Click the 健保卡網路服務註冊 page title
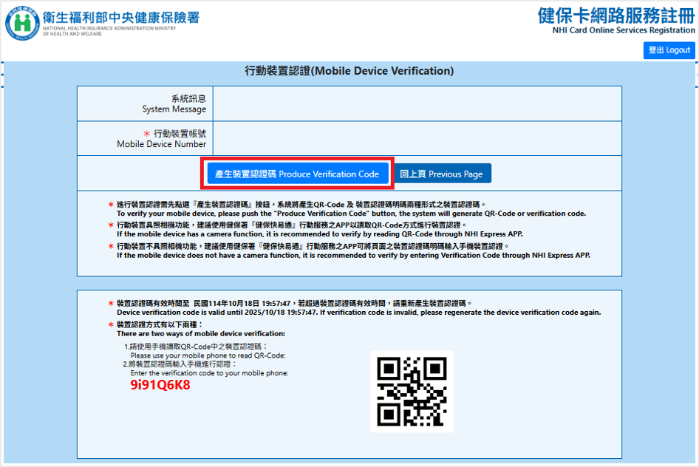 (x=616, y=16)
